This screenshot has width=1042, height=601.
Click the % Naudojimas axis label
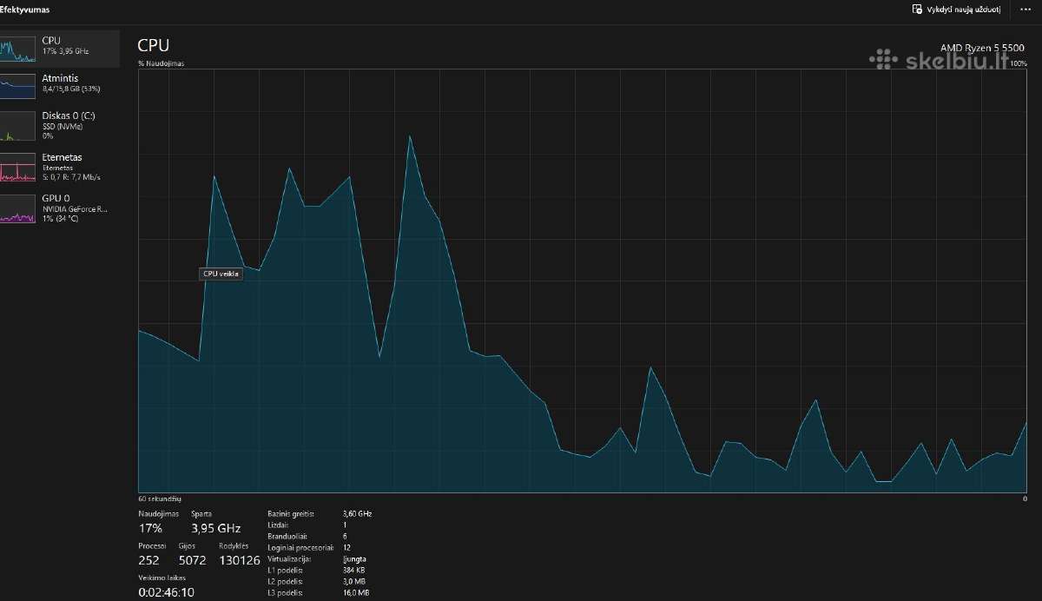161,63
